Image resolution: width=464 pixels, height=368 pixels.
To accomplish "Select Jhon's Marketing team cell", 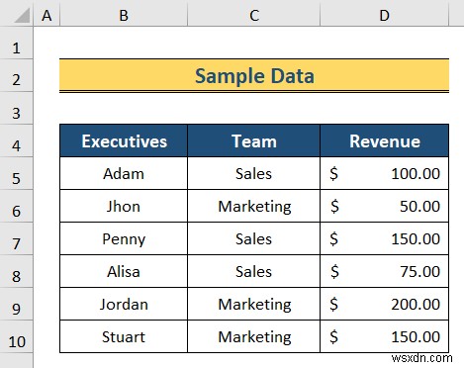I will pos(253,206).
